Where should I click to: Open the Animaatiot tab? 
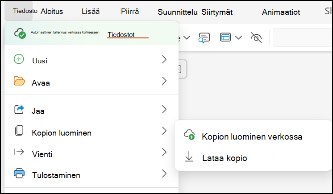point(281,12)
